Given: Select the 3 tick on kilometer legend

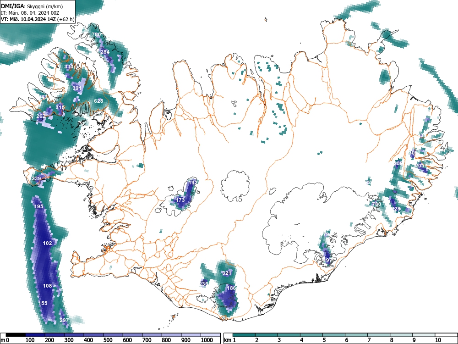Looking at the screenshot, I should 279,340.
